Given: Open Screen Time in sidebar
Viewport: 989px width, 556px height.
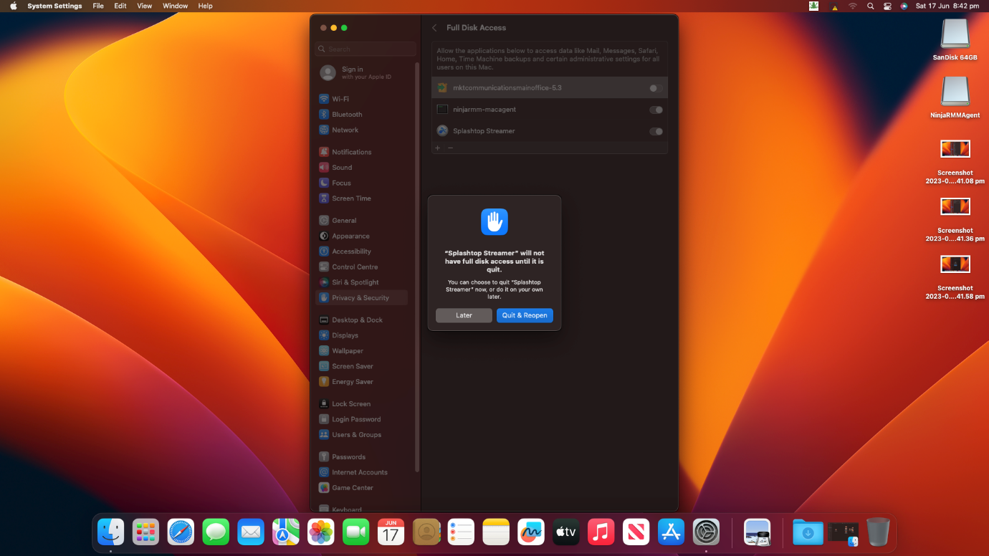Looking at the screenshot, I should pyautogui.click(x=362, y=198).
